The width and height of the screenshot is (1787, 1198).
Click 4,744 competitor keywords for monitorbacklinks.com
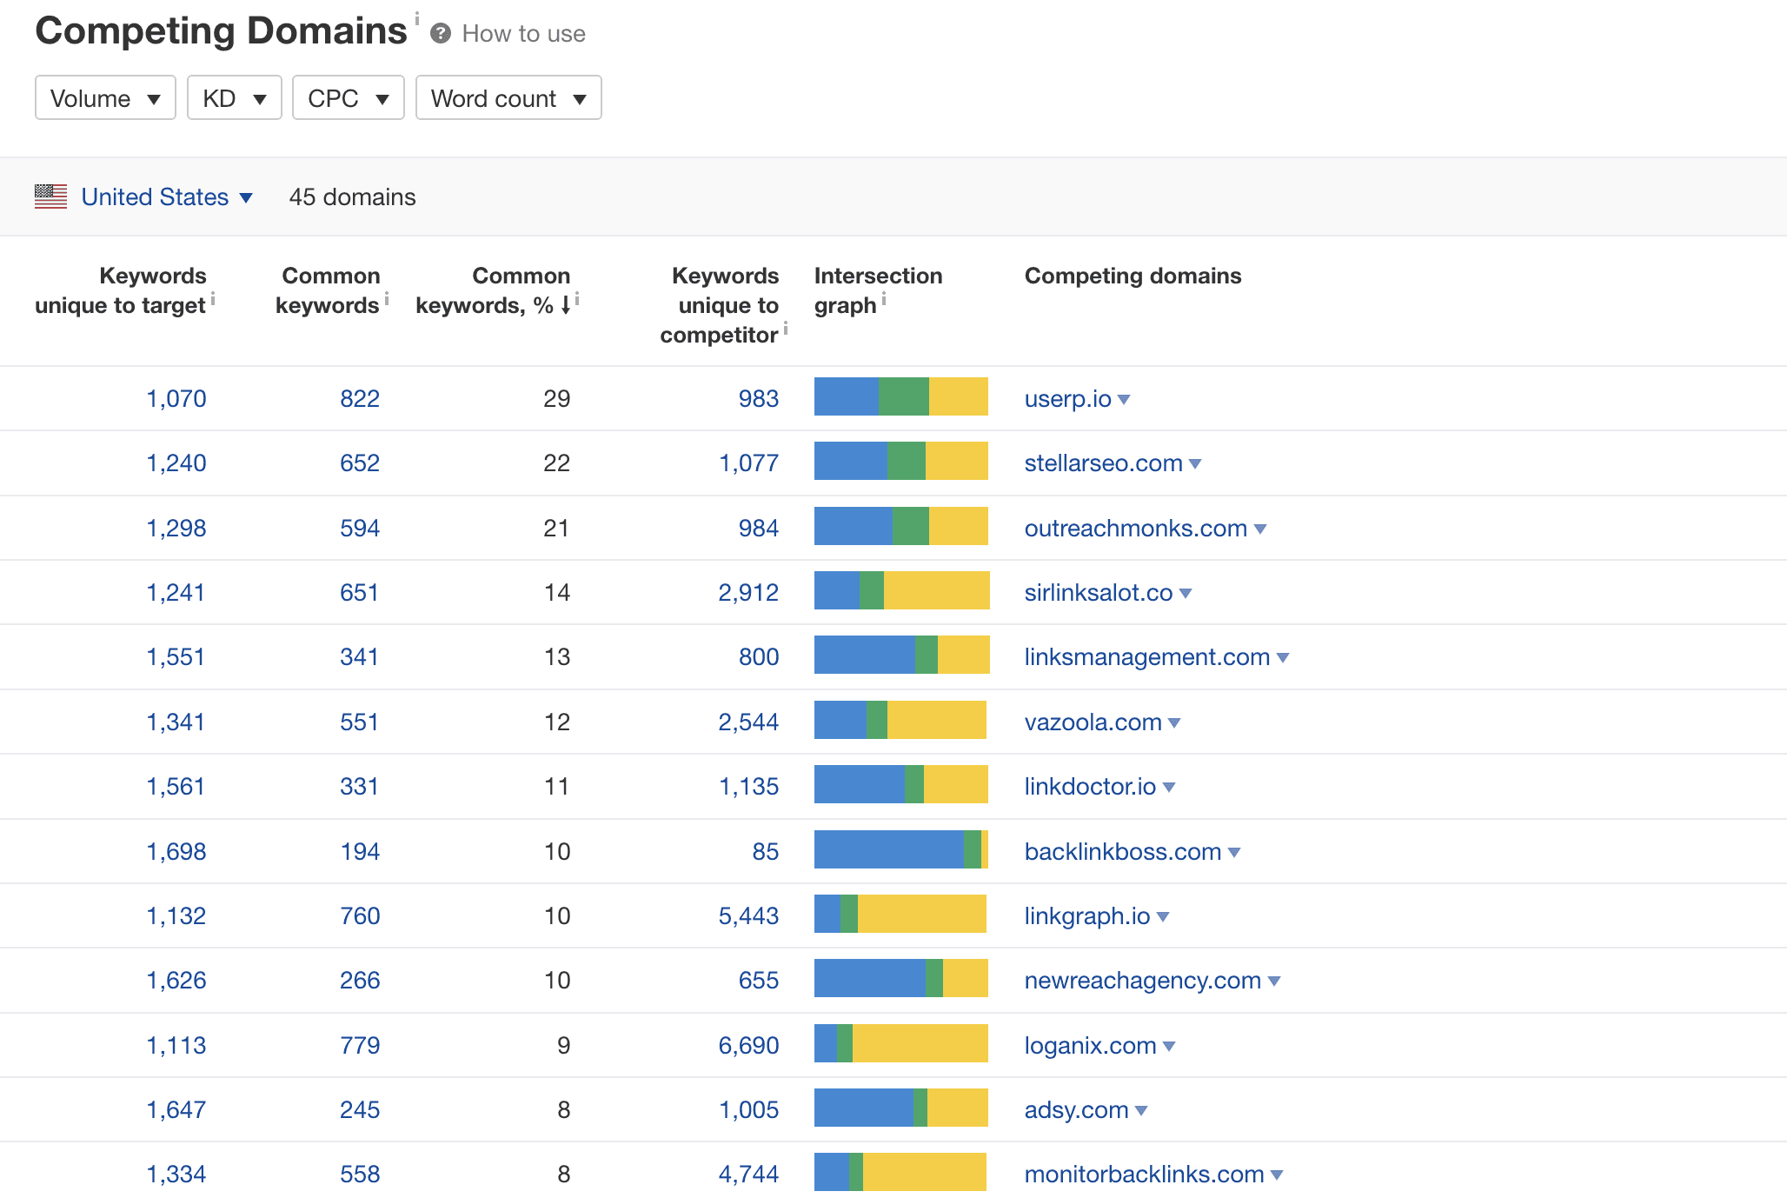(x=748, y=1175)
